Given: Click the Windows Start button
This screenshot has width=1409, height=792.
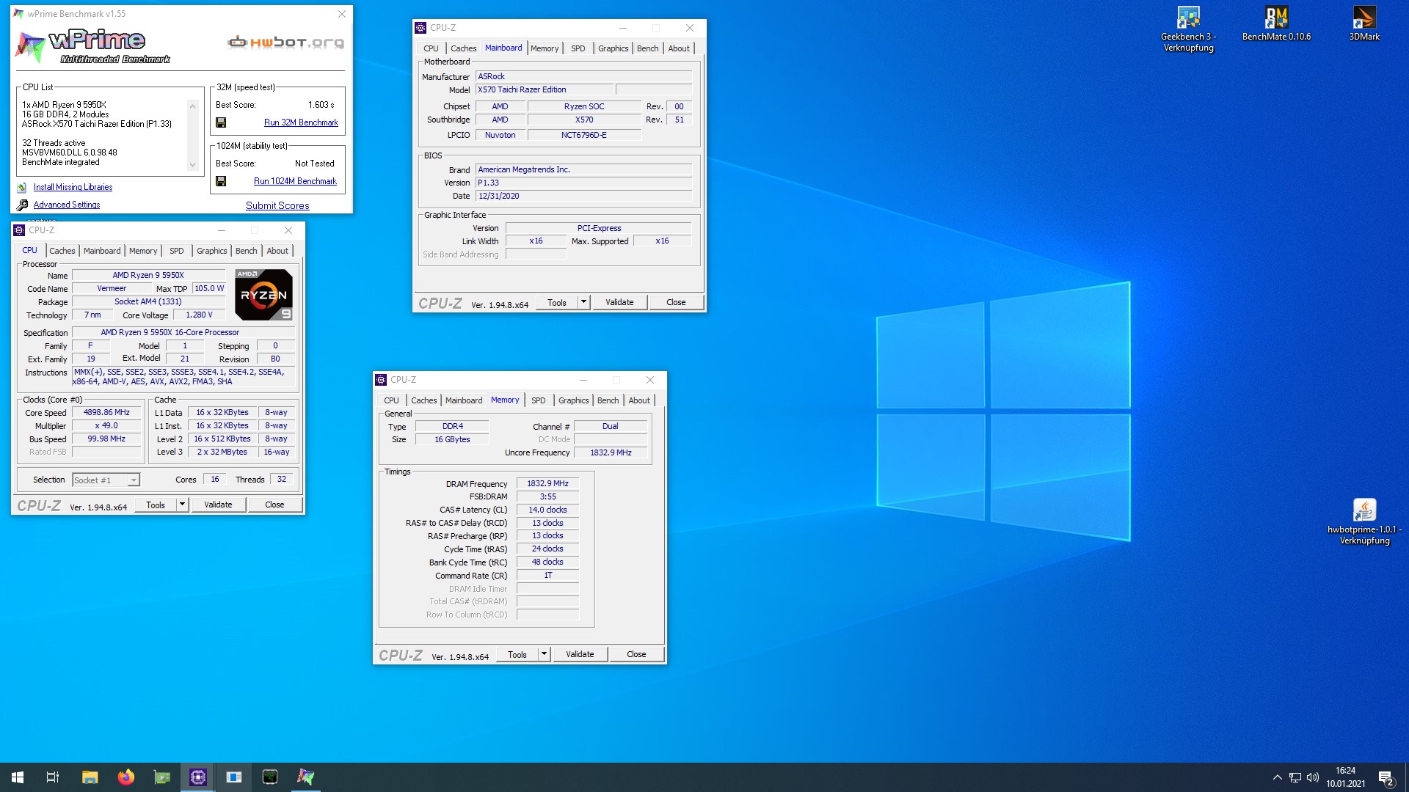Looking at the screenshot, I should click(x=18, y=777).
